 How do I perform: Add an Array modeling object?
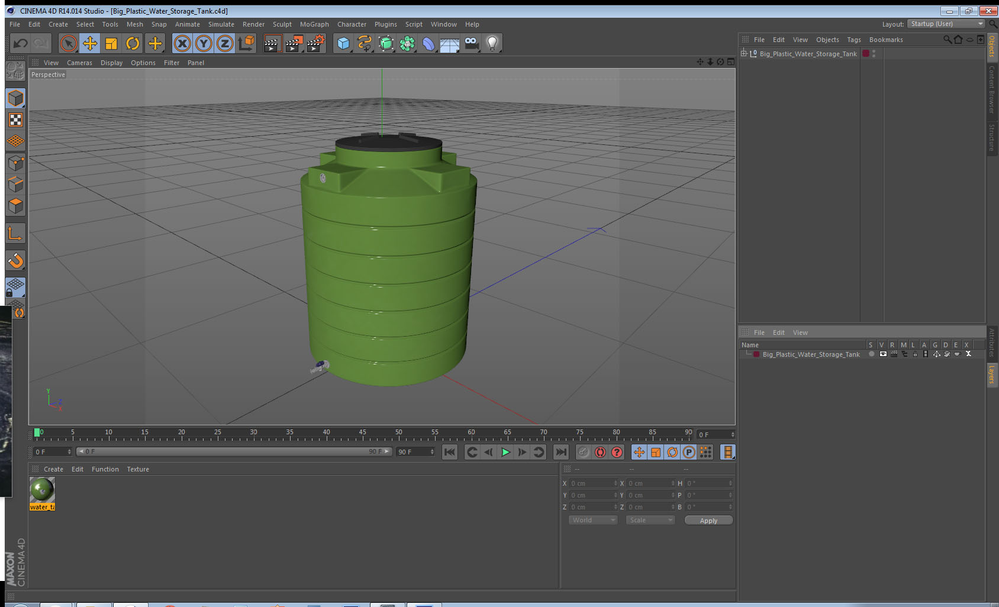407,43
